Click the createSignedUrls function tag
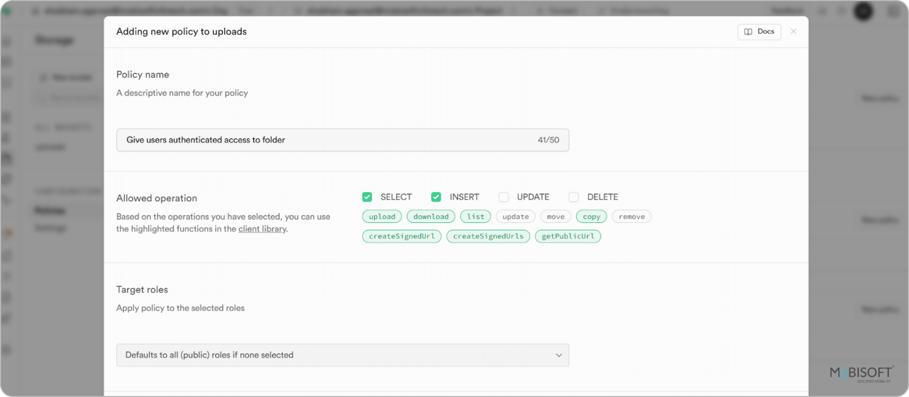The image size is (909, 397). click(488, 236)
